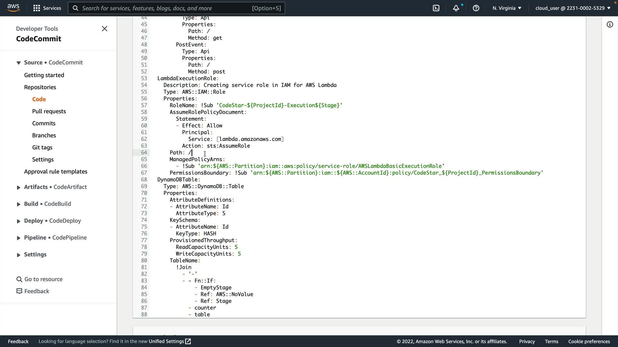618x347 pixels.
Task: Click the help question mark icon
Action: click(x=476, y=8)
